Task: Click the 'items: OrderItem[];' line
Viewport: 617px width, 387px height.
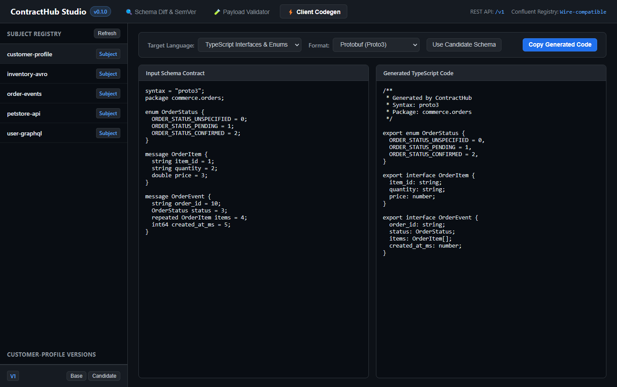Action: click(x=420, y=239)
